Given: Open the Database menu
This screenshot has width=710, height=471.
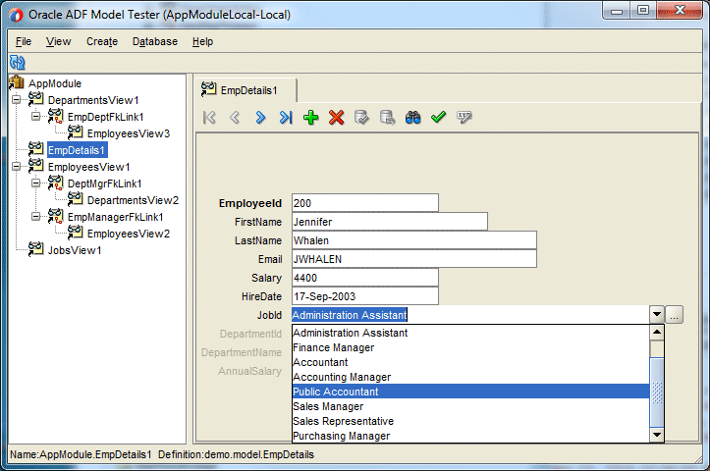Looking at the screenshot, I should (x=155, y=41).
